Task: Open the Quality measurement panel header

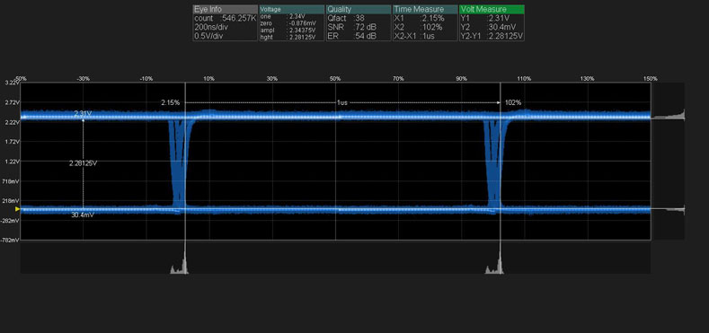Action: pyautogui.click(x=359, y=9)
